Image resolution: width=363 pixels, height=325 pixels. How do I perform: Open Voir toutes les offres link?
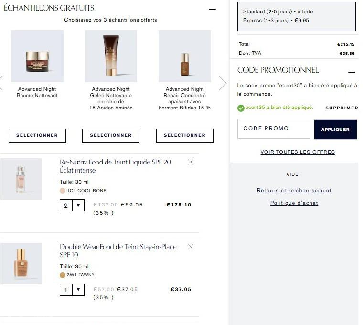[x=298, y=152]
